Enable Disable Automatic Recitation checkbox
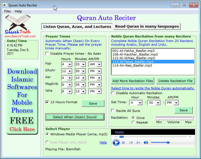Viewport: 201px width, 159px height. (x=113, y=93)
